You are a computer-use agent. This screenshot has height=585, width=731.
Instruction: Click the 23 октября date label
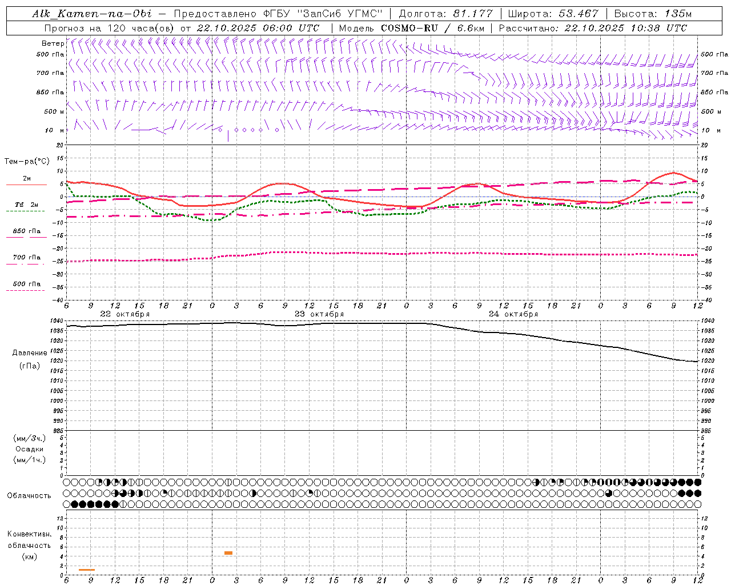[319, 314]
